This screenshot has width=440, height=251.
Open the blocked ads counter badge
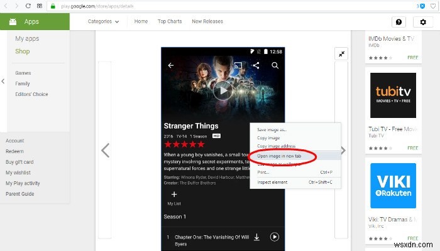click(x=421, y=6)
